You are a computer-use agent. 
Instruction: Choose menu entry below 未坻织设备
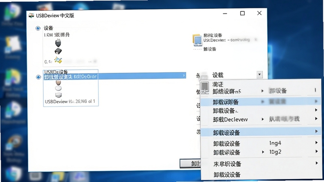pyautogui.click(x=227, y=175)
